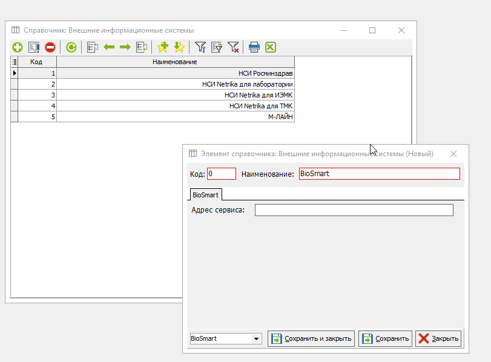Click Сохранить и закрыть button

(311, 338)
